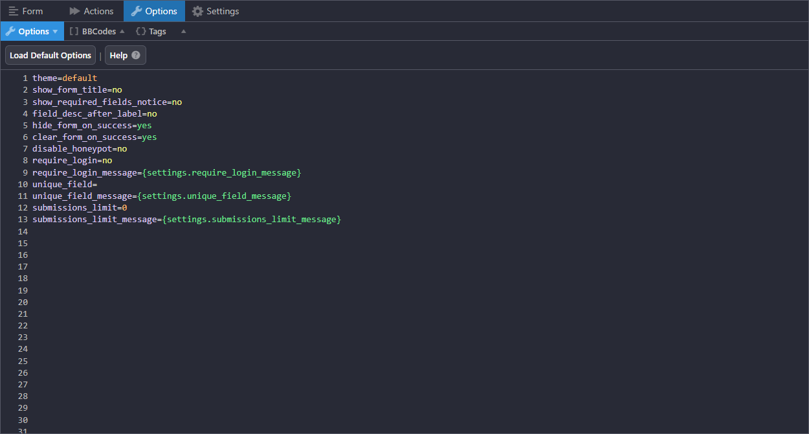This screenshot has width=809, height=434.
Task: Click the "default" value on the theme line
Action: 80,78
